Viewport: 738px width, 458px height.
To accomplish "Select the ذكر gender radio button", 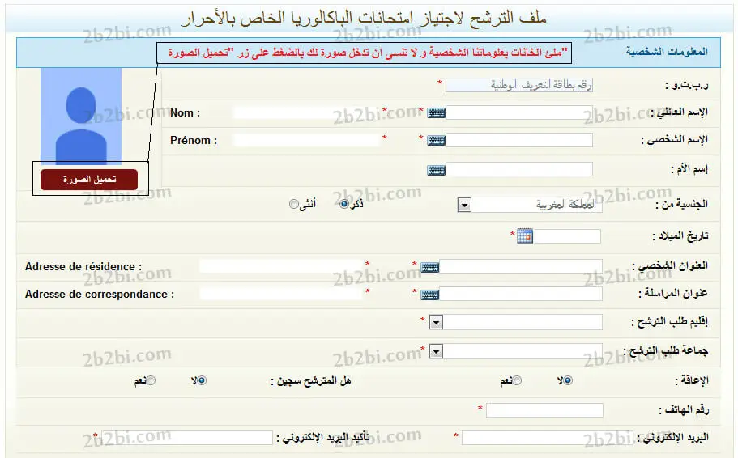I will click(344, 205).
